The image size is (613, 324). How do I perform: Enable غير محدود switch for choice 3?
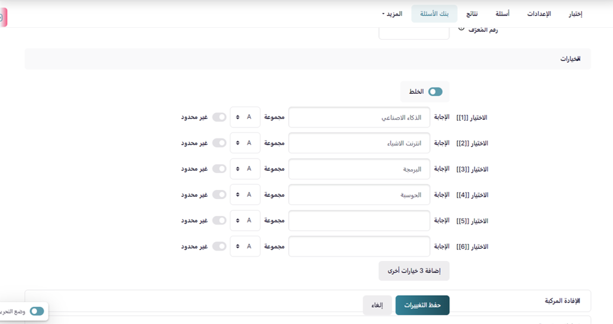pos(220,169)
